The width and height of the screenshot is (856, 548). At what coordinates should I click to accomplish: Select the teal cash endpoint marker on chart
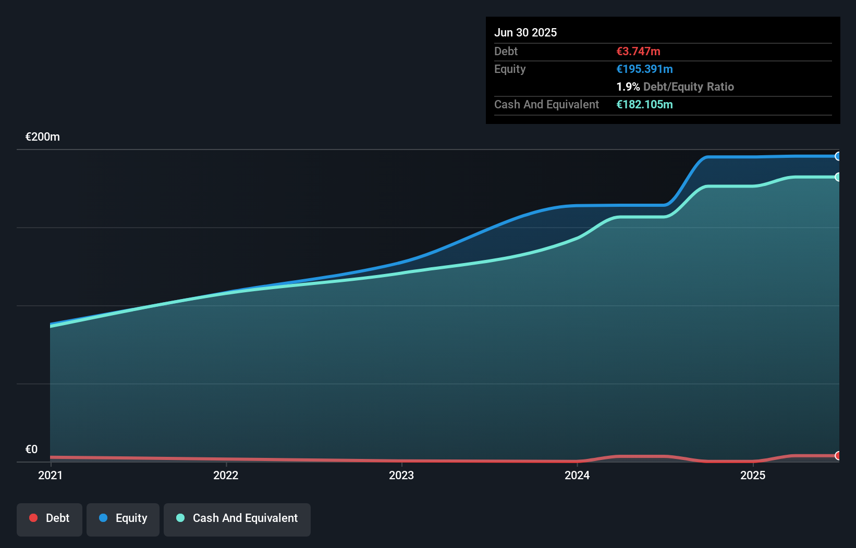pos(838,176)
